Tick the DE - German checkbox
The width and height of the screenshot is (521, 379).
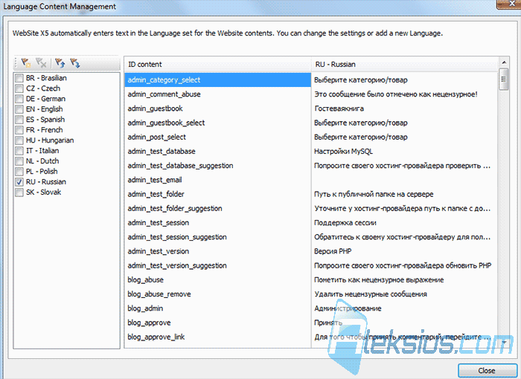(19, 99)
